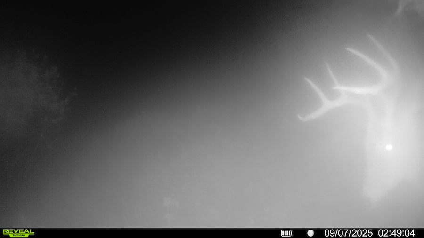Click the lowest front antler tine tip
The height and width of the screenshot is (238, 424).
(302, 118)
